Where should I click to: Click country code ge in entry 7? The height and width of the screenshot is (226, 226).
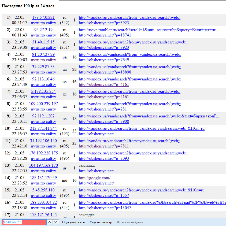point(65,94)
